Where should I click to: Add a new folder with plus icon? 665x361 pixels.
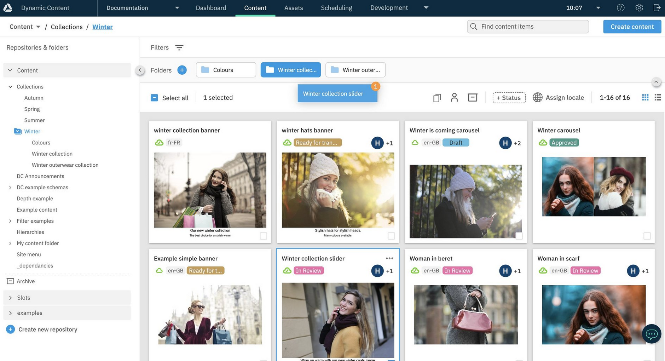pyautogui.click(x=182, y=70)
